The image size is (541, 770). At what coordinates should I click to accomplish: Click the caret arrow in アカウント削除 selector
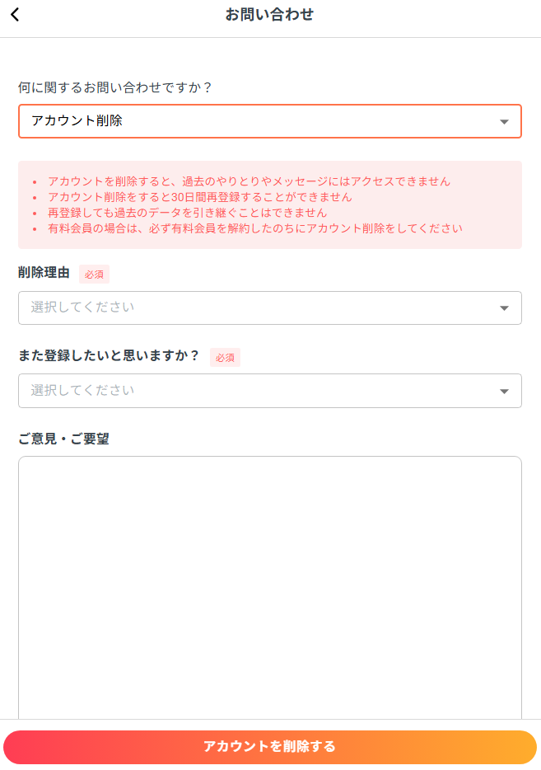504,122
